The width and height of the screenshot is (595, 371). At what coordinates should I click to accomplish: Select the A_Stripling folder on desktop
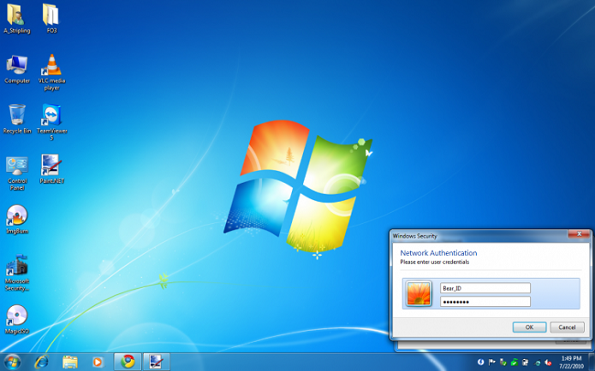tap(16, 16)
